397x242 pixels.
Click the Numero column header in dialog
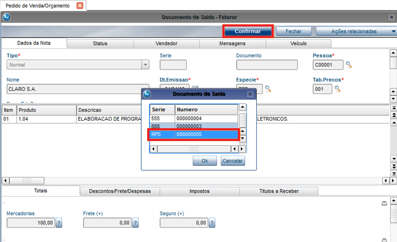pos(206,110)
